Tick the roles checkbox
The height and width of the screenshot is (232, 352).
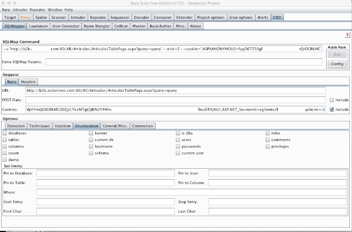click(x=268, y=133)
